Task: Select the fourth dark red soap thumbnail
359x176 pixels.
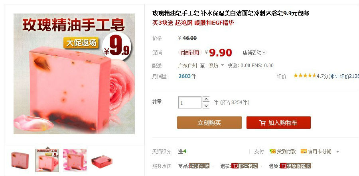Action: 102,161
